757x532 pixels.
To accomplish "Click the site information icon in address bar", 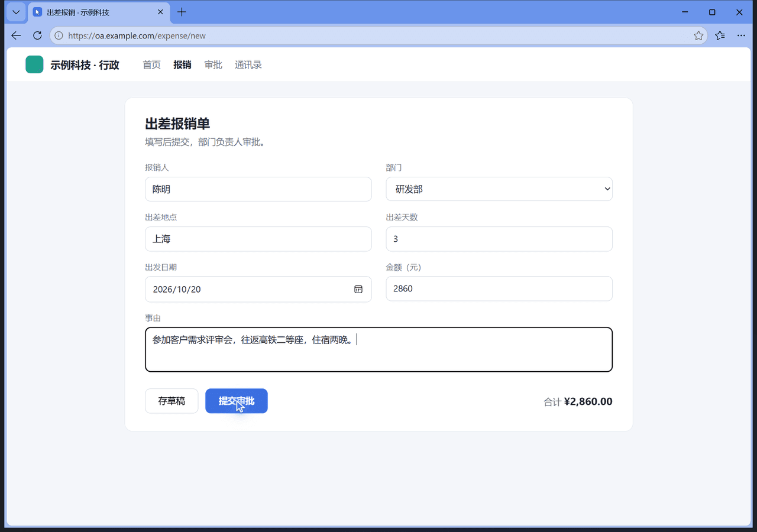I will [x=59, y=35].
